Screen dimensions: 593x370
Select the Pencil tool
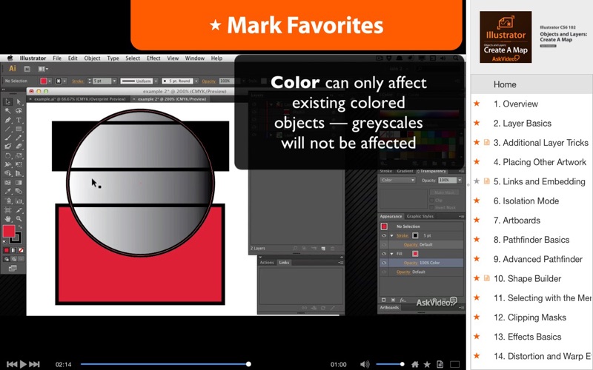[19, 138]
